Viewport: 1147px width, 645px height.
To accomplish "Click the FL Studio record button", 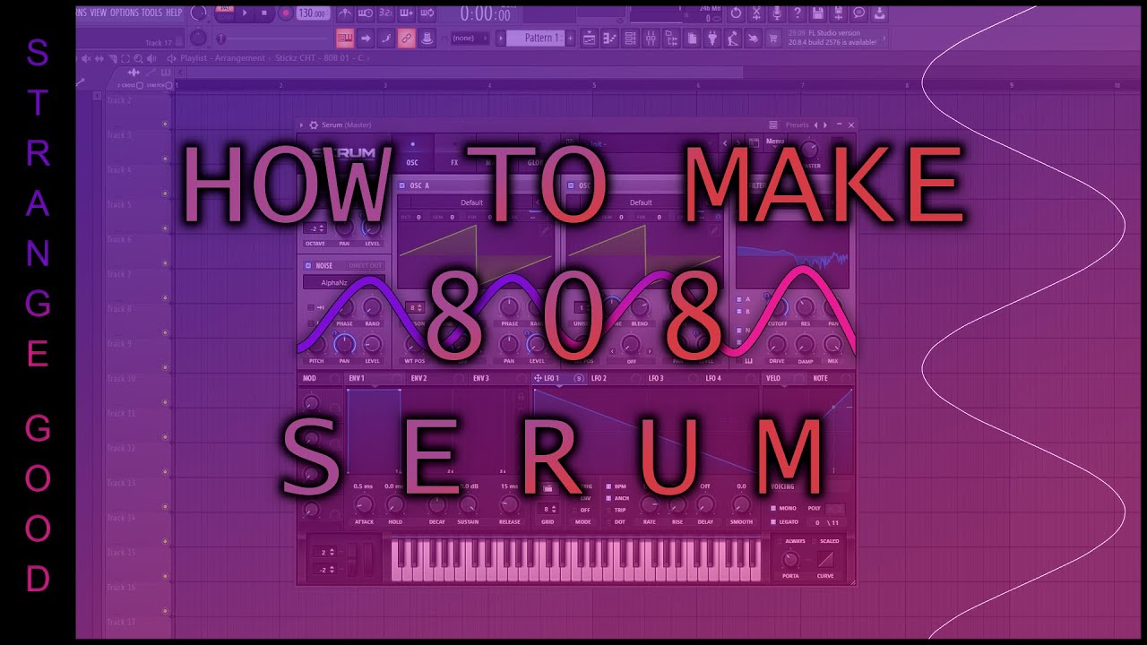I will click(286, 13).
